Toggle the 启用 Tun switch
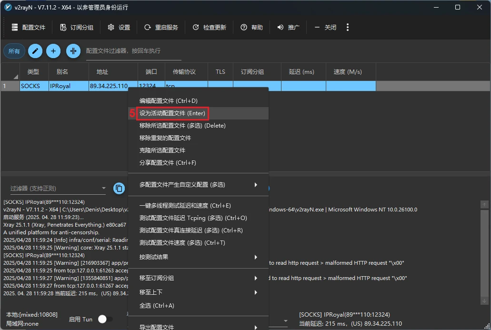 105,319
